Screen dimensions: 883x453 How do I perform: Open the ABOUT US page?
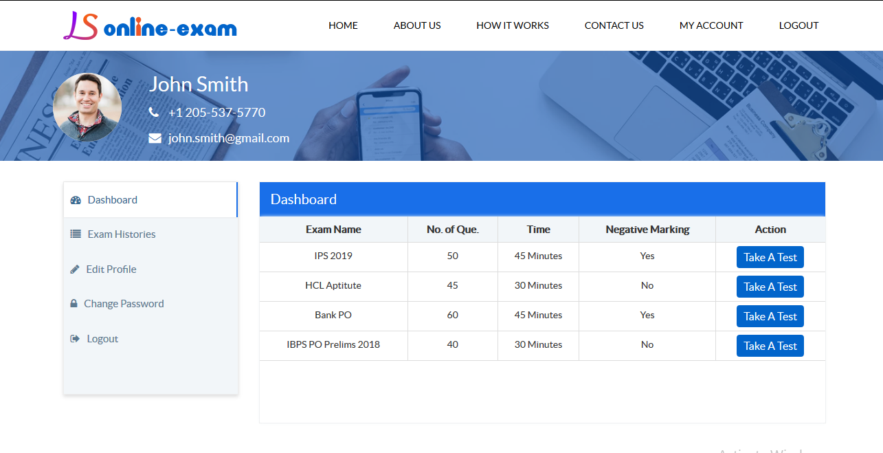point(417,25)
